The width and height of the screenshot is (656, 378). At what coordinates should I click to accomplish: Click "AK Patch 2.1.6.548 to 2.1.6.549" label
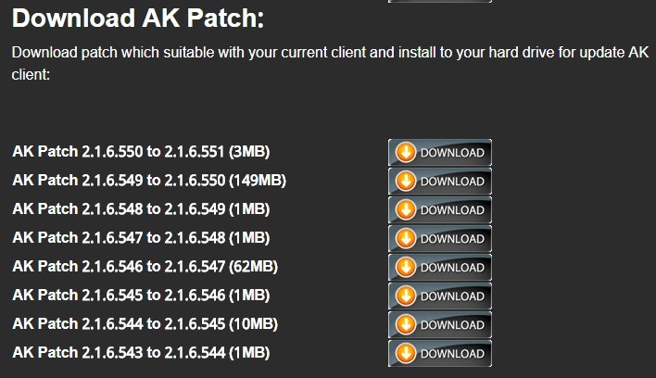[x=141, y=209]
